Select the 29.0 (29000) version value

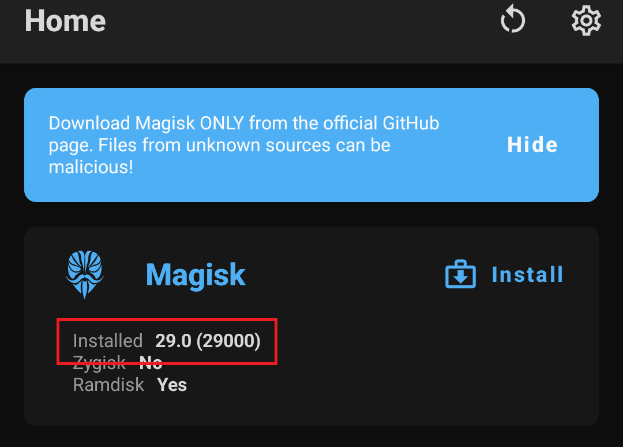click(x=208, y=341)
